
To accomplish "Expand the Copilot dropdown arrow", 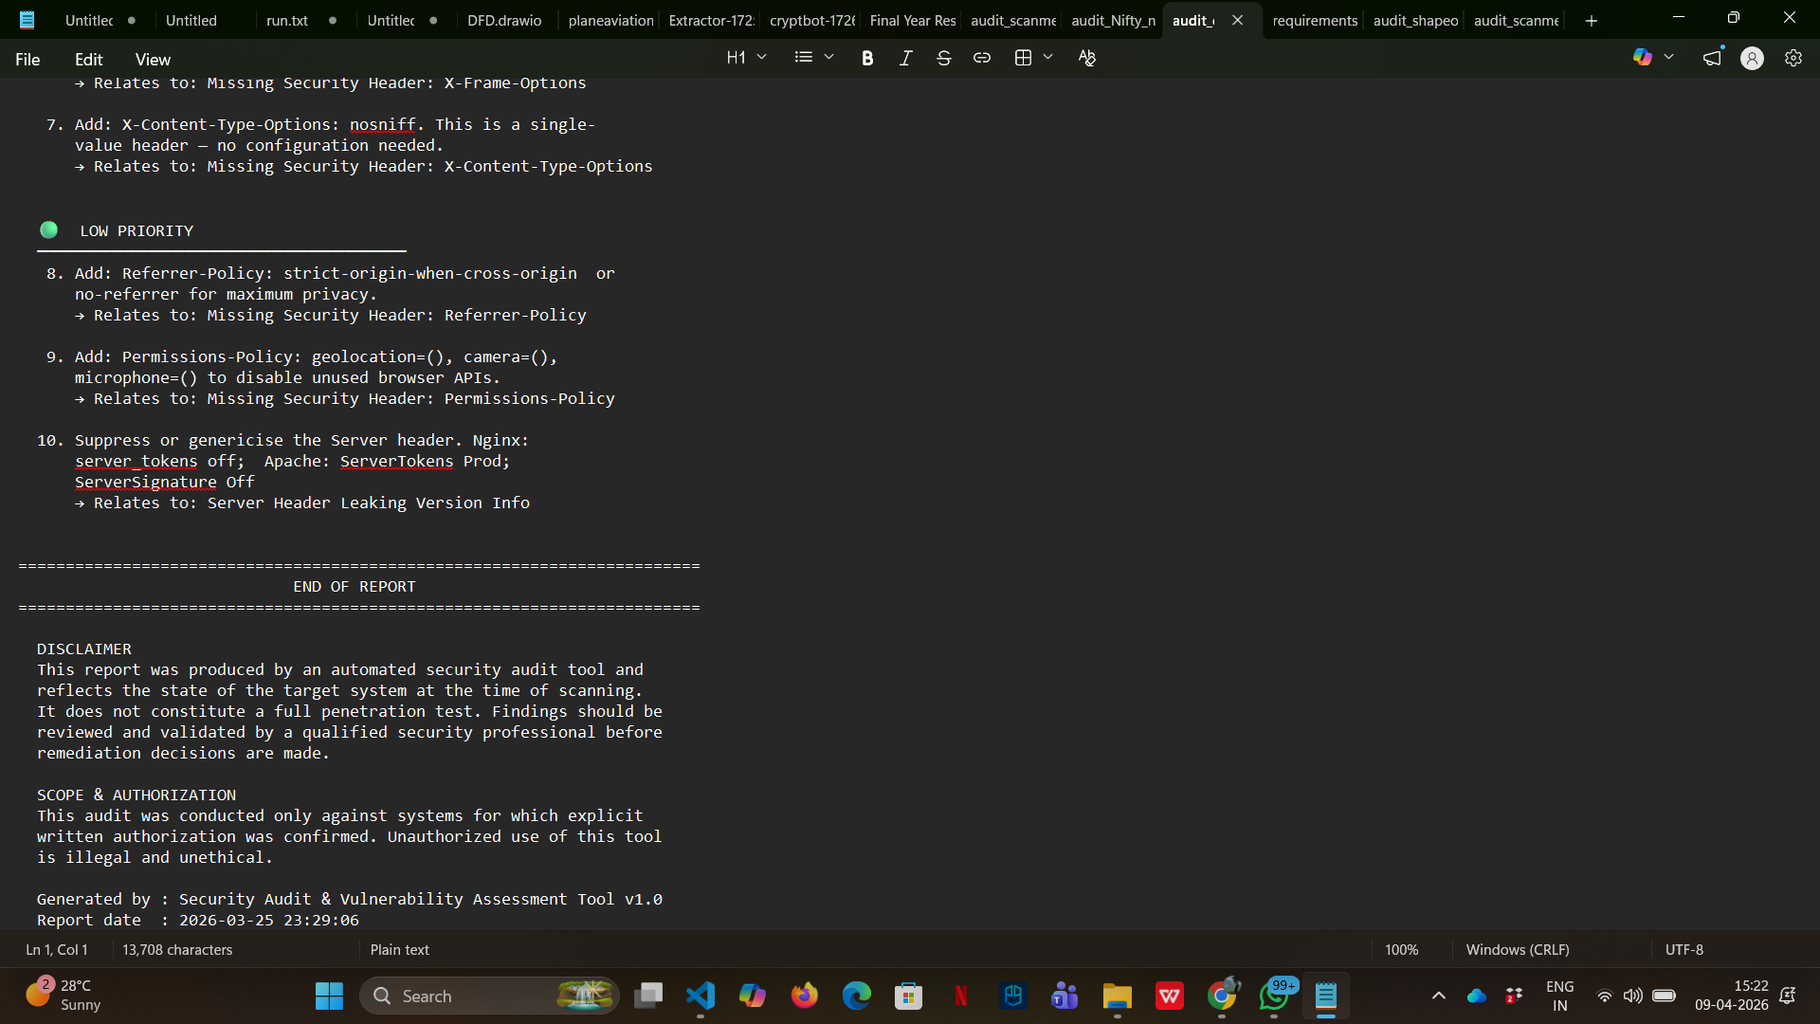I will (1669, 58).
